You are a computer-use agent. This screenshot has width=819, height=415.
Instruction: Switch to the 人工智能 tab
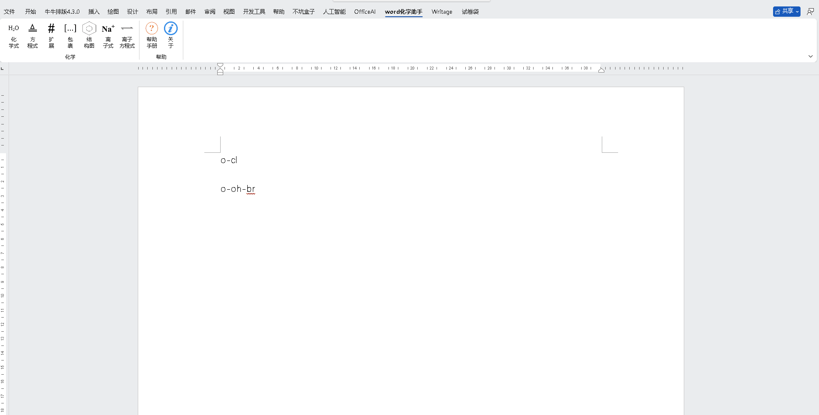pyautogui.click(x=334, y=12)
